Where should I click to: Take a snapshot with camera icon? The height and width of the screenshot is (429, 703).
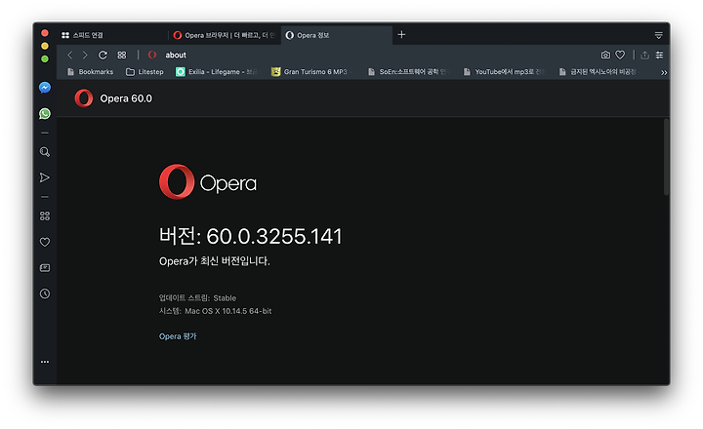tap(605, 55)
